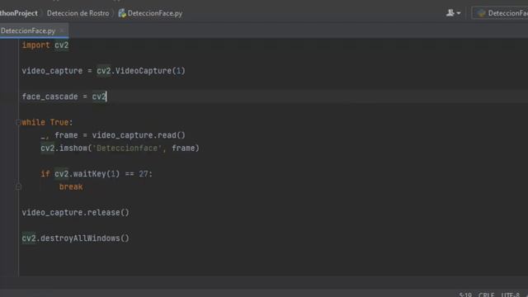Click the CRLF line separator status entry

(486, 295)
